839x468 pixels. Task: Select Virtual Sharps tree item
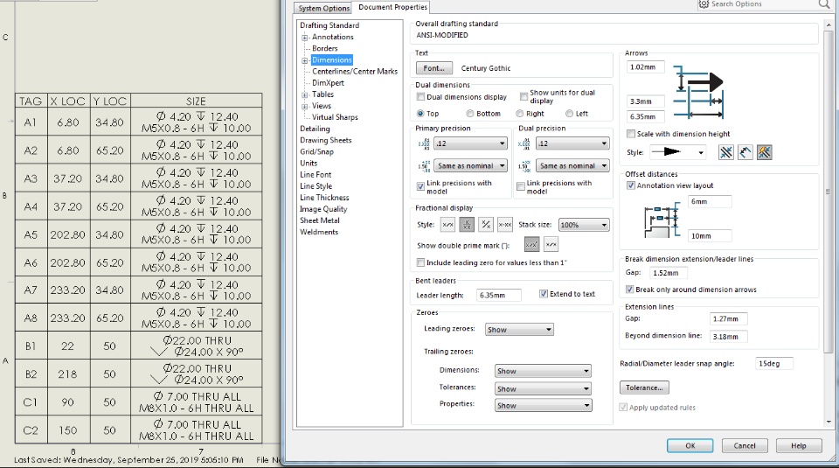335,117
